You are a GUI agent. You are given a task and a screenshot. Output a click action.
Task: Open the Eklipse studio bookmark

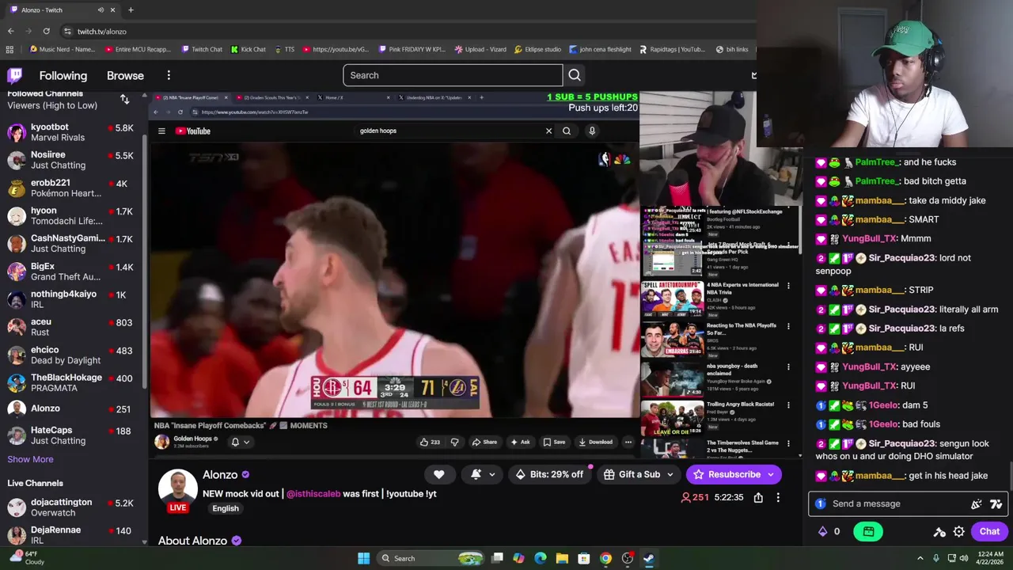(537, 49)
